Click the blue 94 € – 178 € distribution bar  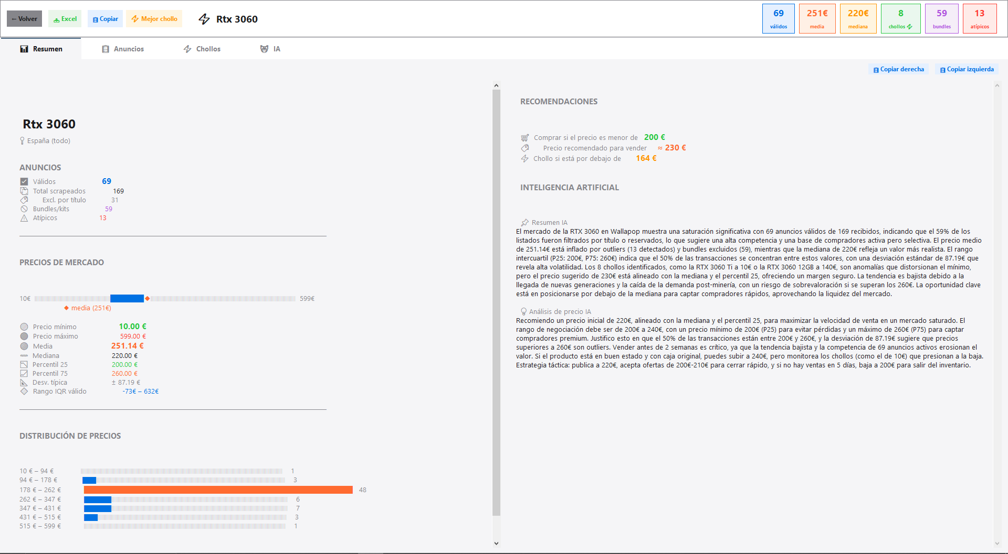(89, 480)
